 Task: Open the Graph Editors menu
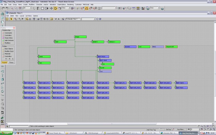[x=62, y=4]
